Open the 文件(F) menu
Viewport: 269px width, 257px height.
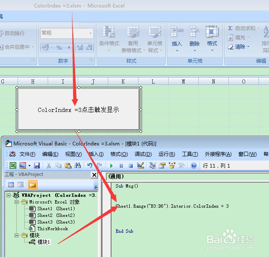point(27,154)
